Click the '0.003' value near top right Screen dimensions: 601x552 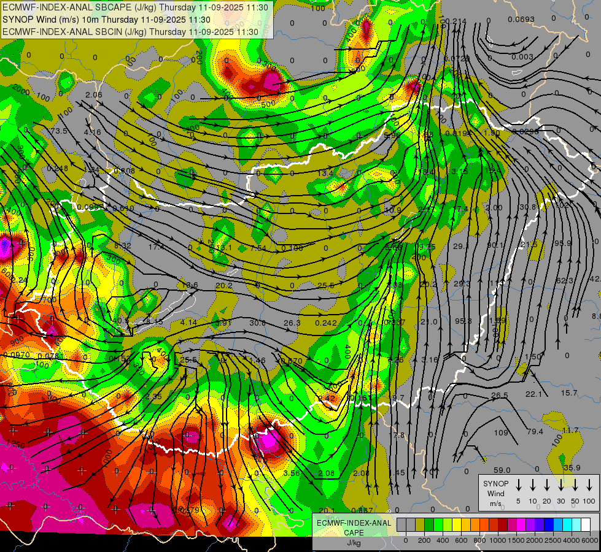[x=522, y=56]
